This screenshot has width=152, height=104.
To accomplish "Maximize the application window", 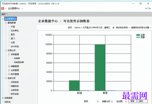I will (141, 3).
